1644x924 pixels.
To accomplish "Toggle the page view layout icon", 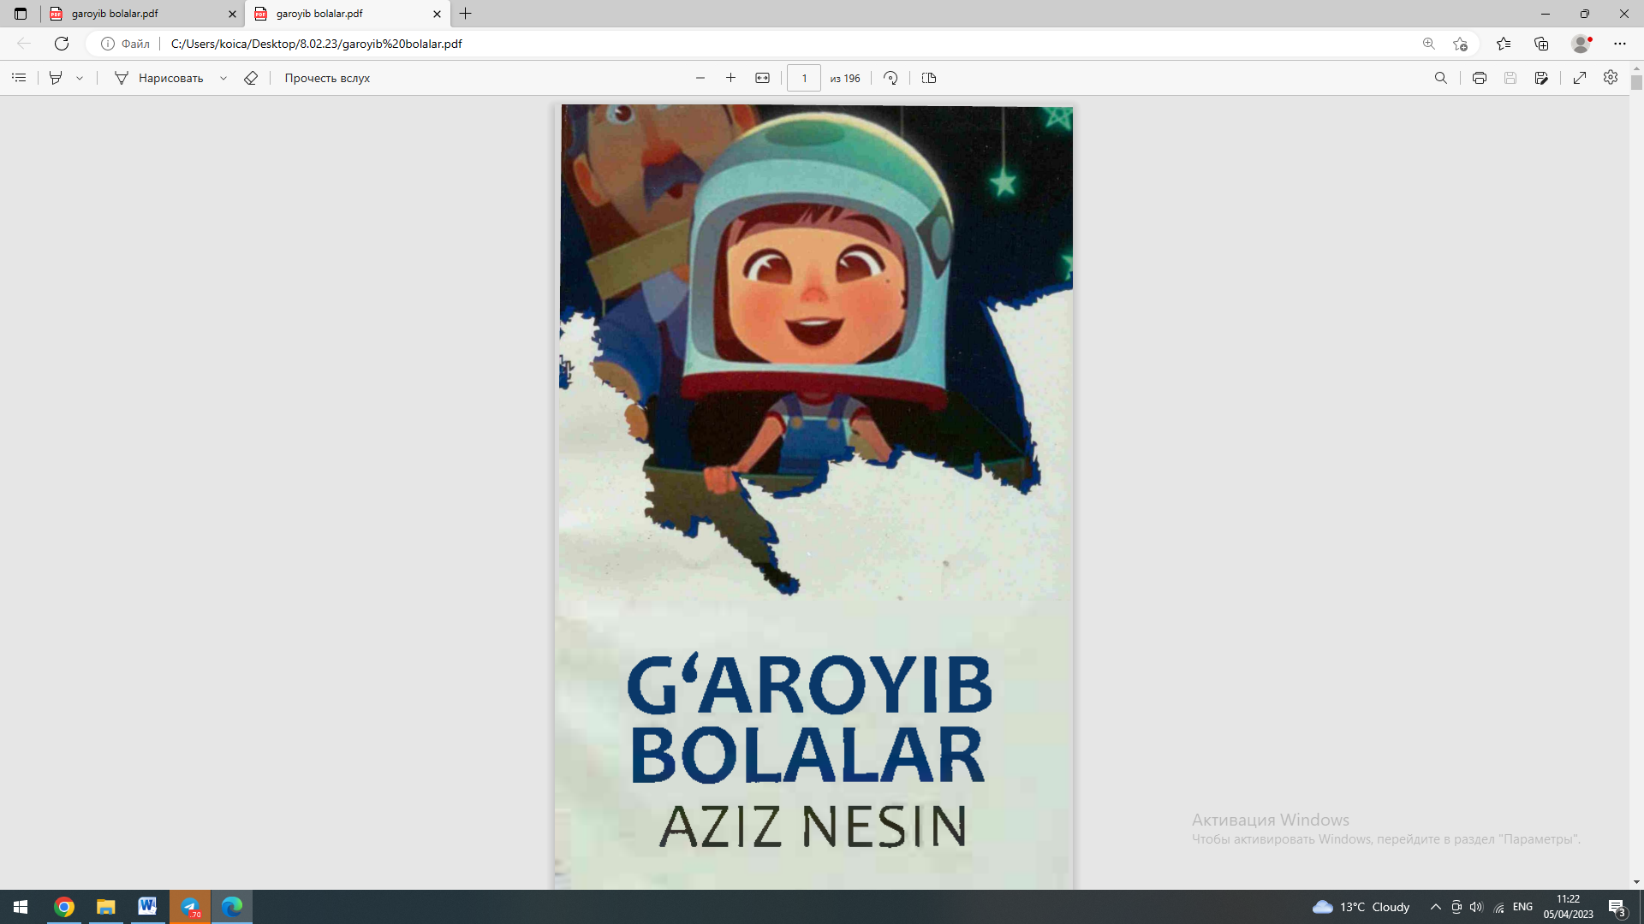I will (x=929, y=78).
